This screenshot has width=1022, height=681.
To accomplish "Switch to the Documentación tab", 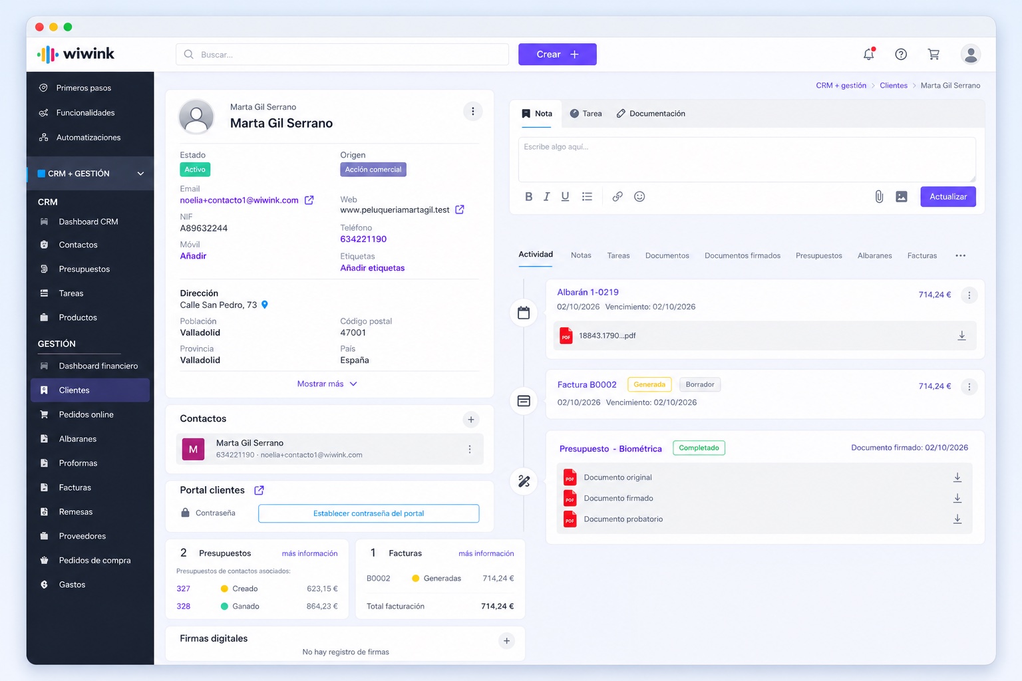I will [651, 114].
